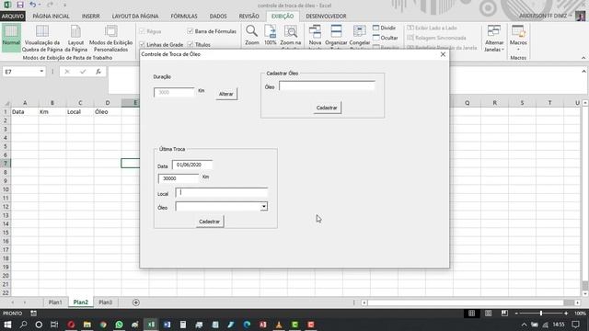The width and height of the screenshot is (589, 331).
Task: Open Word from the taskbar
Action: tap(167, 325)
